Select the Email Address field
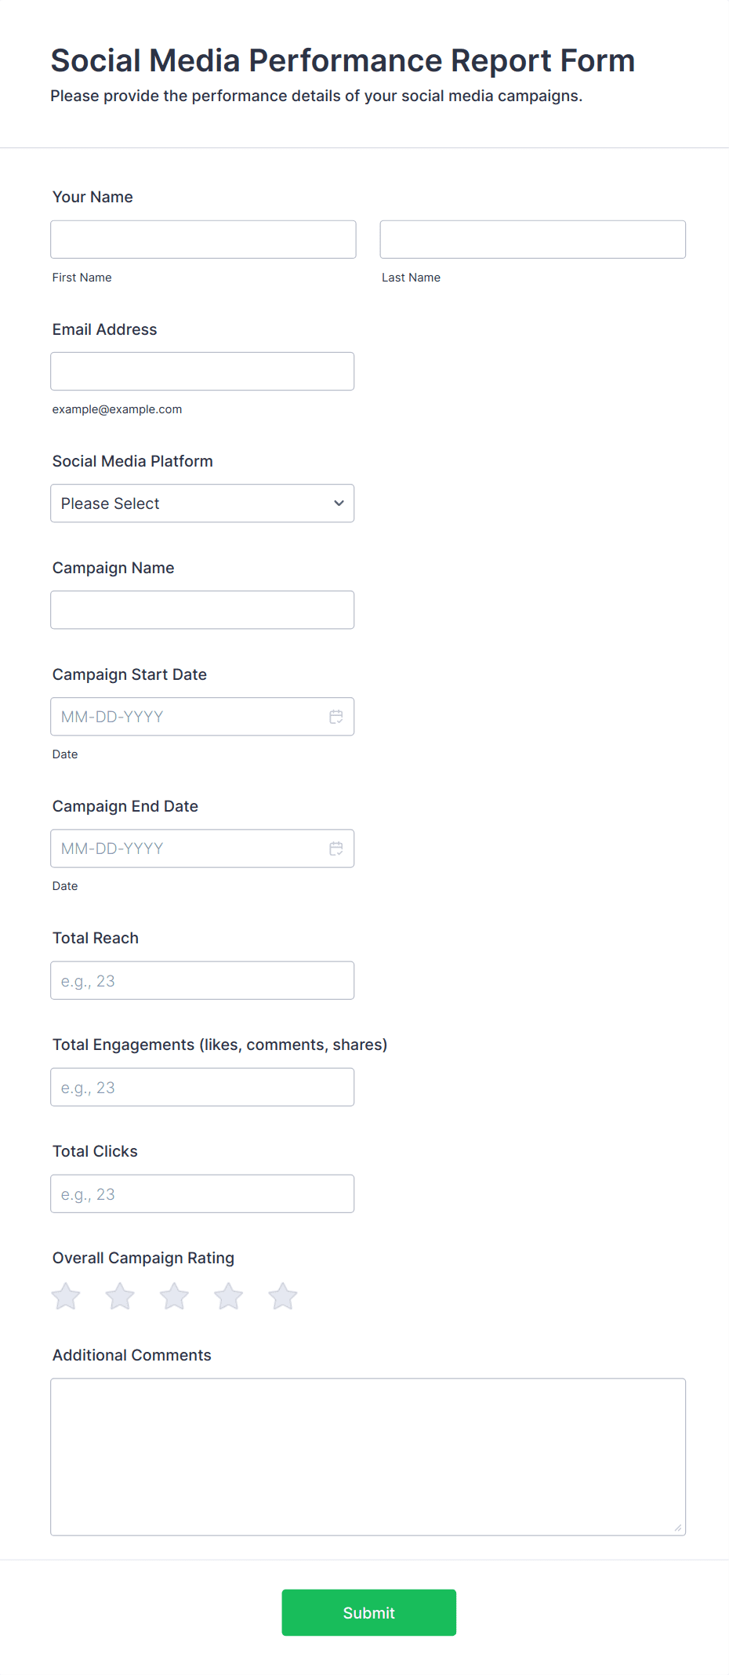729x1675 pixels. tap(202, 370)
